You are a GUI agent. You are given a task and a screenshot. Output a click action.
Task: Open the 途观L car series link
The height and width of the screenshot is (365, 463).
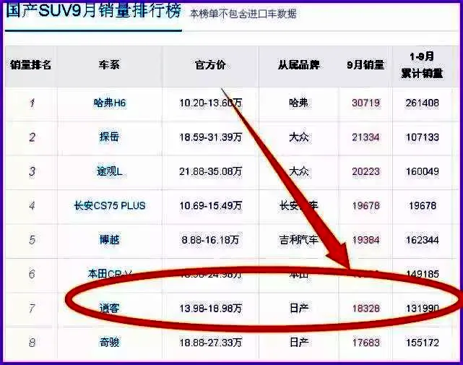coord(109,171)
